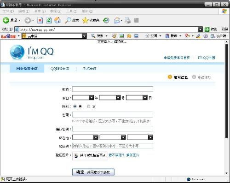The width and height of the screenshot is (230, 183).
Task: Refresh the page using the green arrows icon
Action: coord(49,20)
